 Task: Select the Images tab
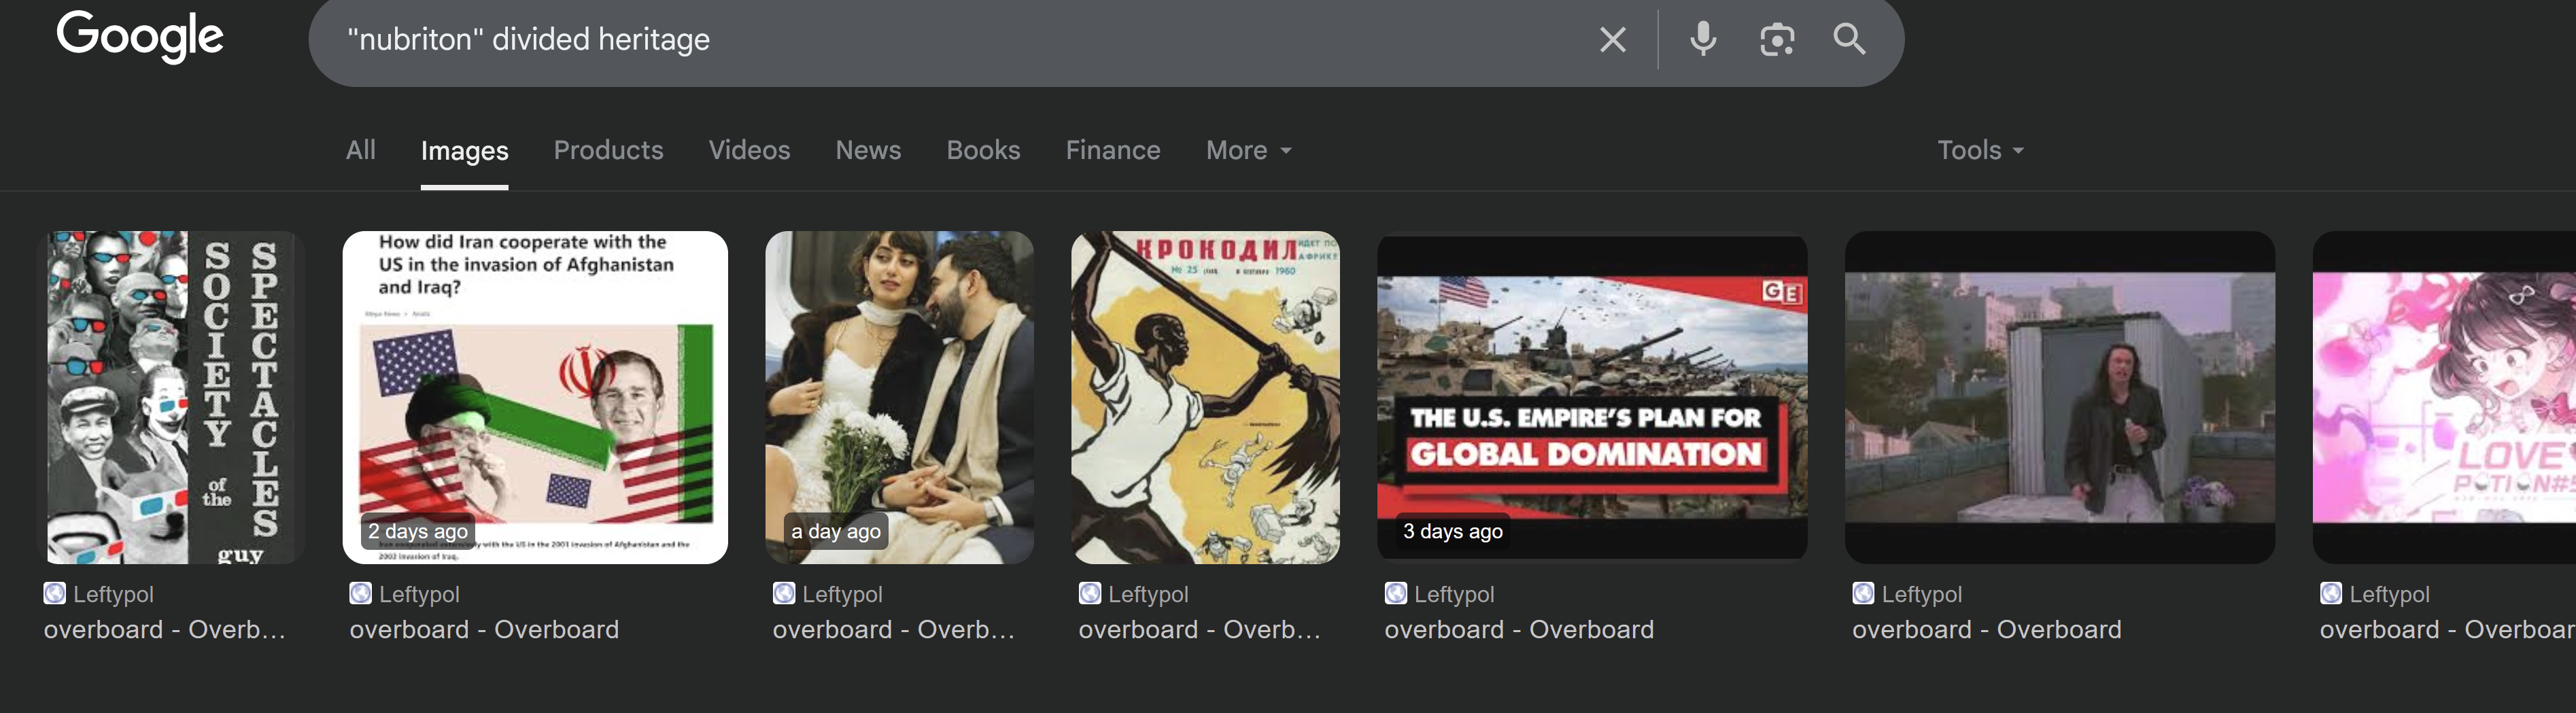point(465,151)
